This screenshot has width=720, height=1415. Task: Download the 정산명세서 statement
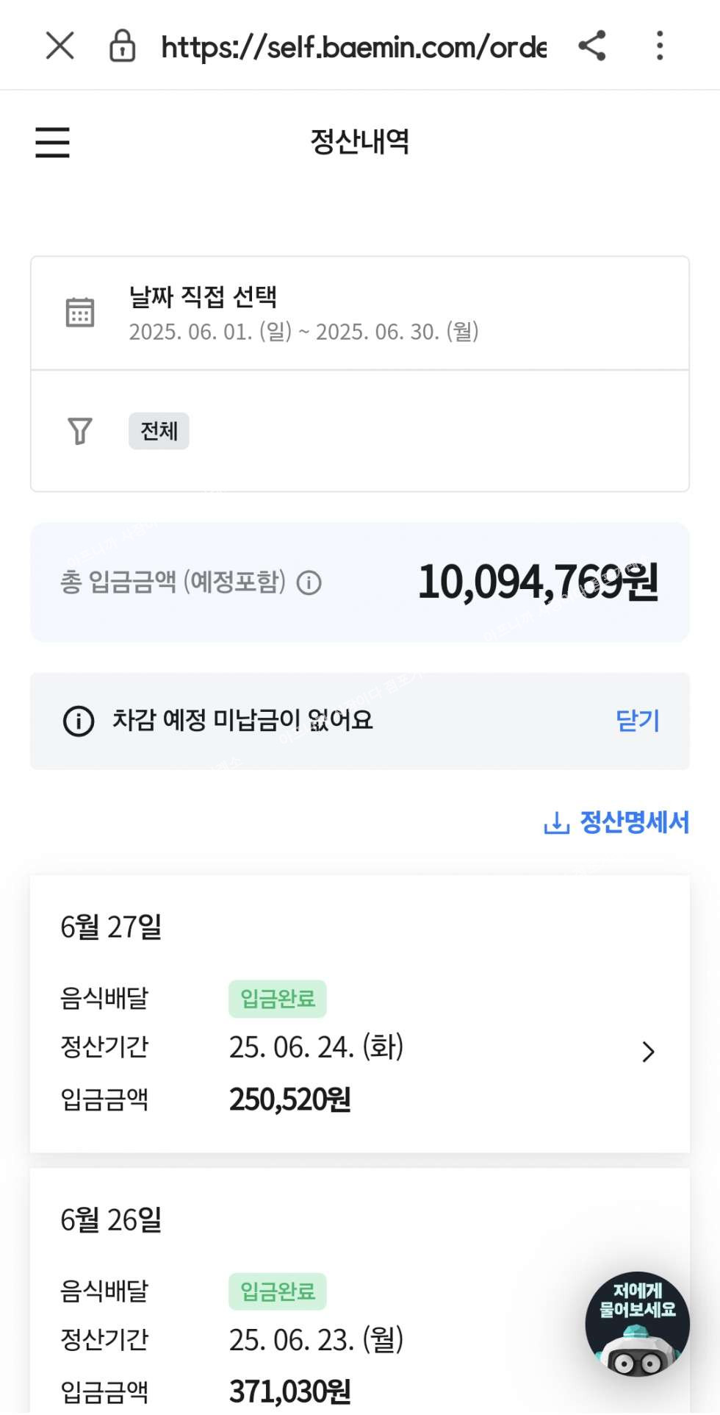[634, 823]
